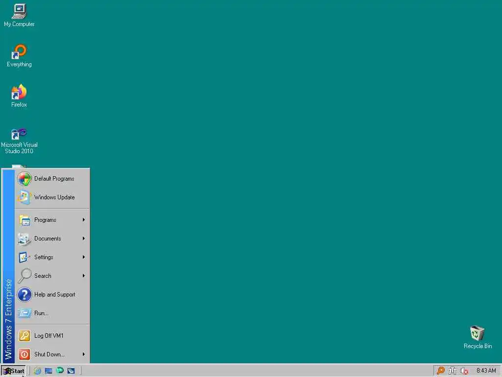Click the Start button

13,371
